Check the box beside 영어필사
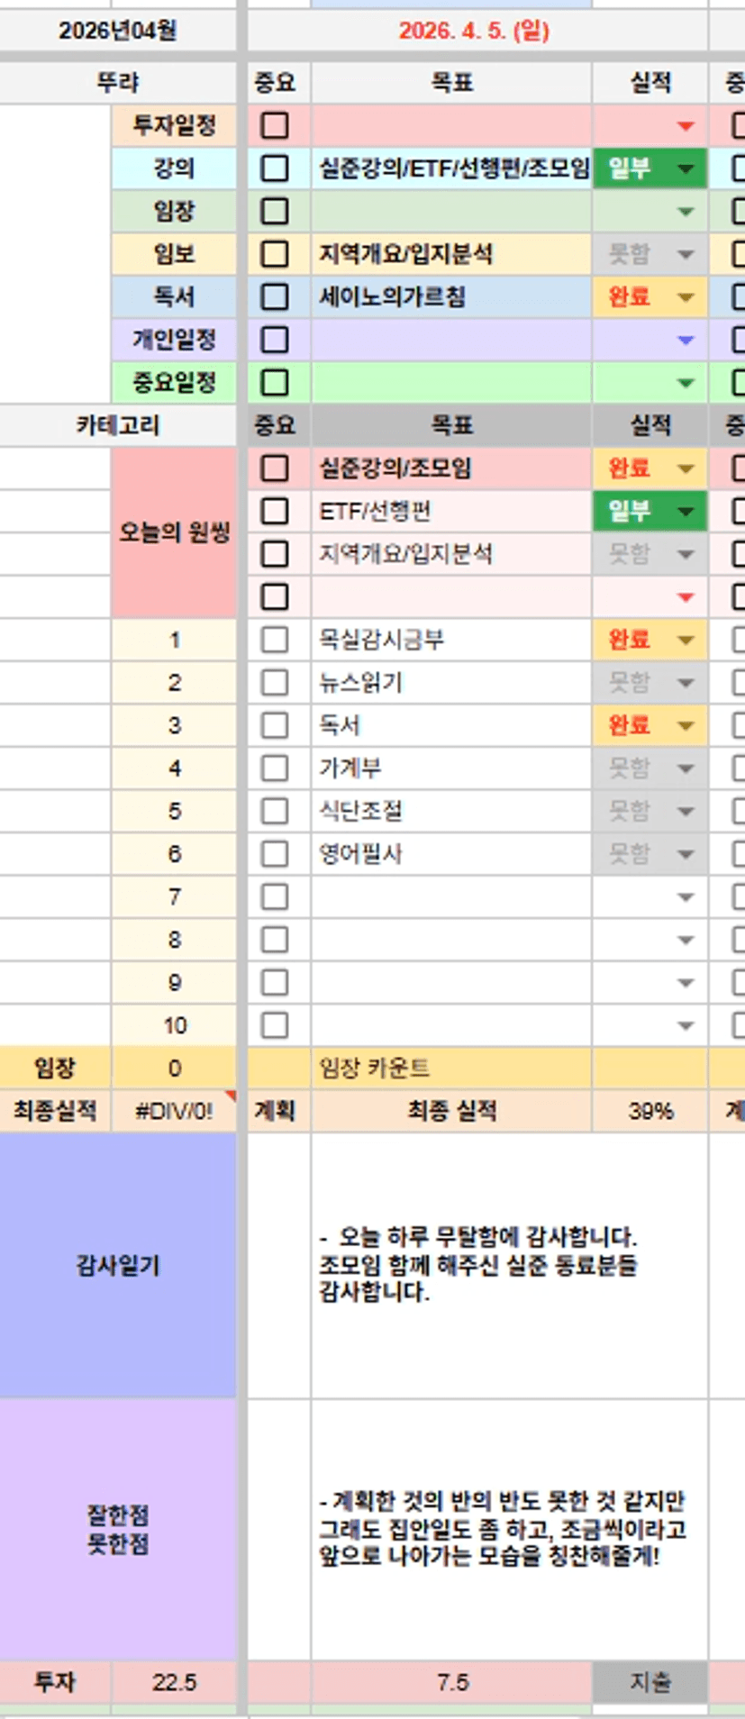This screenshot has height=1719, width=745. click(275, 853)
